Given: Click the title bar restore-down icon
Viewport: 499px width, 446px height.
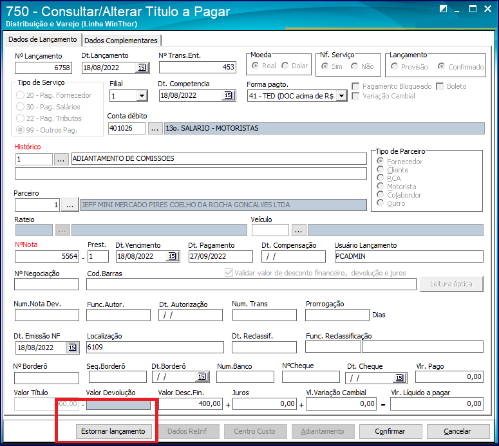Looking at the screenshot, I should click(444, 9).
